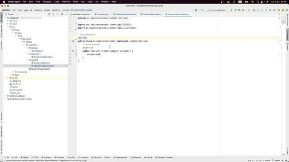Switch to application.properties editor tab

(80, 14)
